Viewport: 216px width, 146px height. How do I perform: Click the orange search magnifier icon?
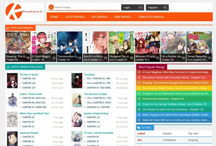pyautogui.click(x=51, y=7)
